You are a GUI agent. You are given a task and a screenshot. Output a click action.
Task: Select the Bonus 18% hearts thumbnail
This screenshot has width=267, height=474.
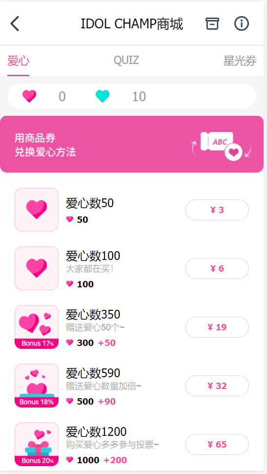coord(37,386)
